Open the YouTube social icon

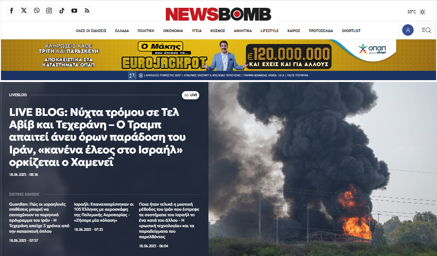(74, 11)
